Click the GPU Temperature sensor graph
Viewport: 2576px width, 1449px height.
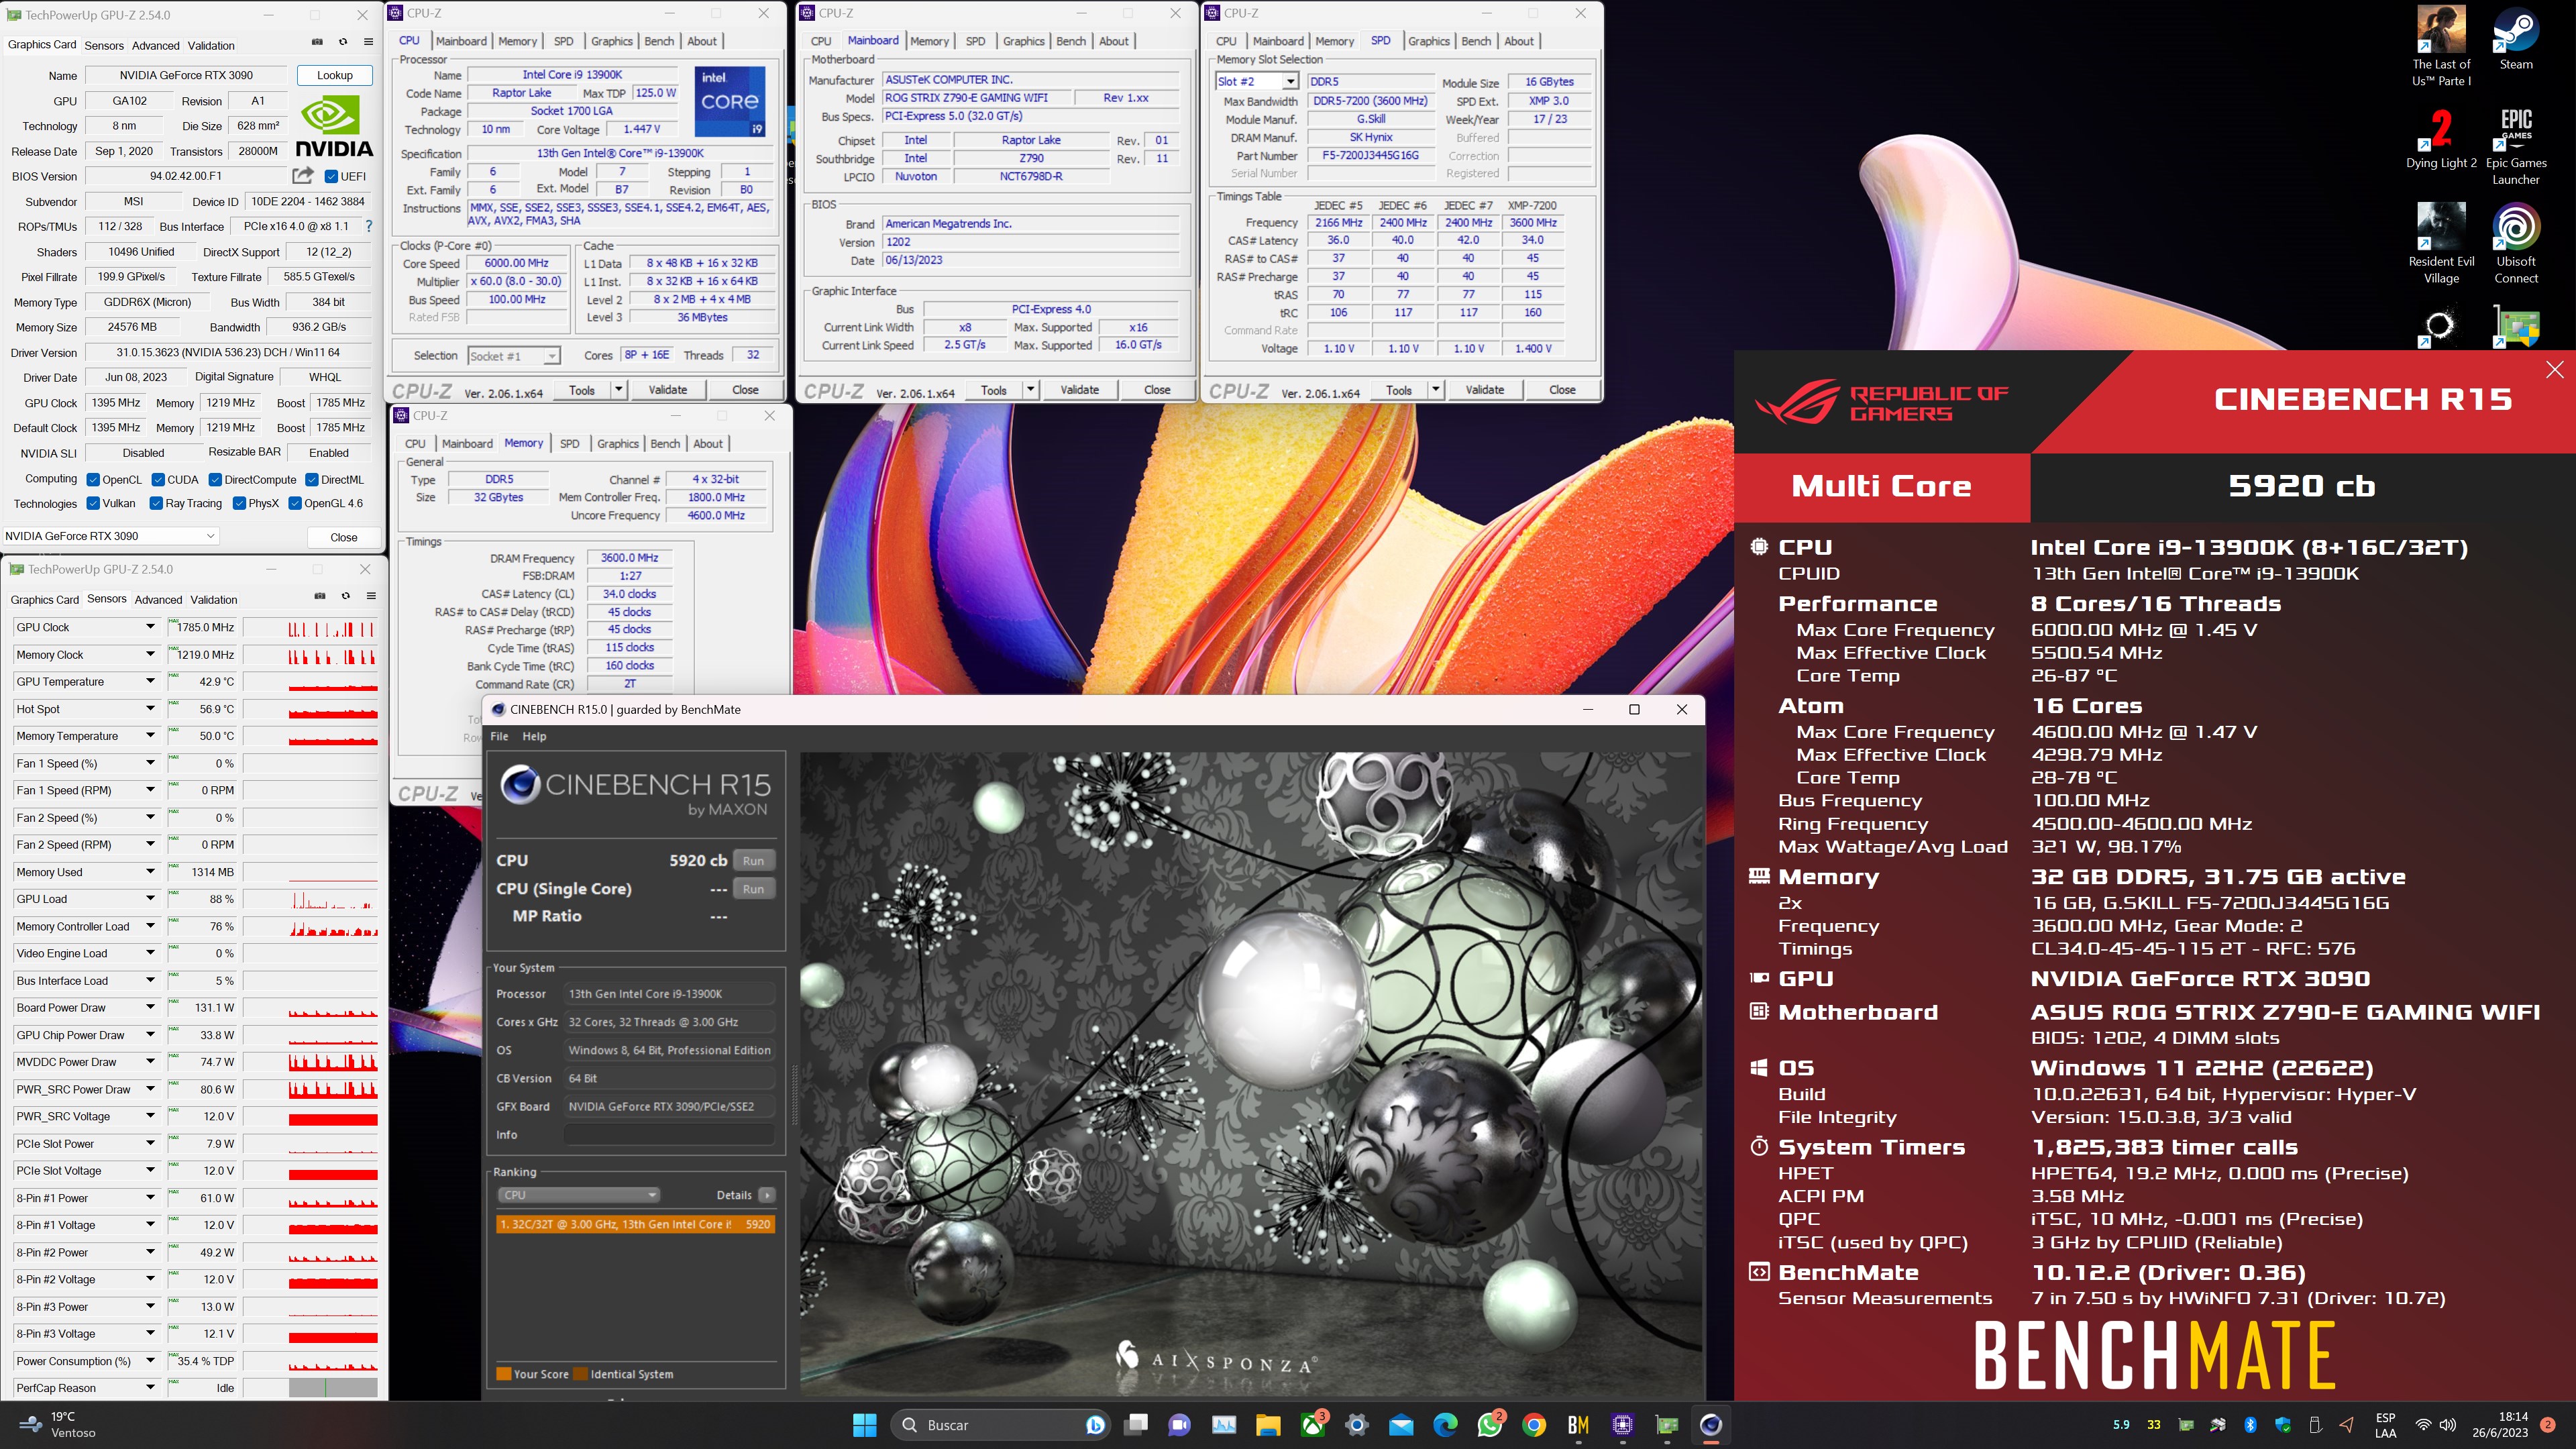(311, 682)
